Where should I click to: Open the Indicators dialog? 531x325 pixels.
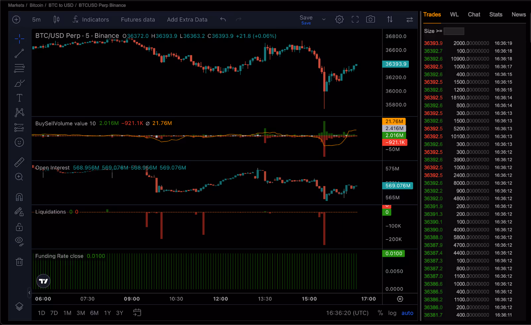point(91,19)
